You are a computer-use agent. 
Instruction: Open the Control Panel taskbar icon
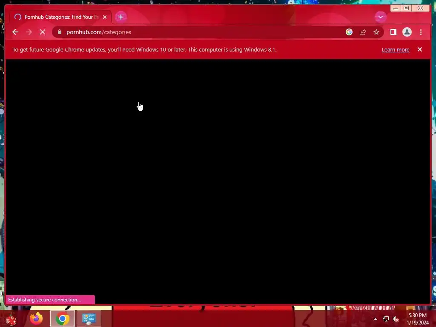click(89, 318)
